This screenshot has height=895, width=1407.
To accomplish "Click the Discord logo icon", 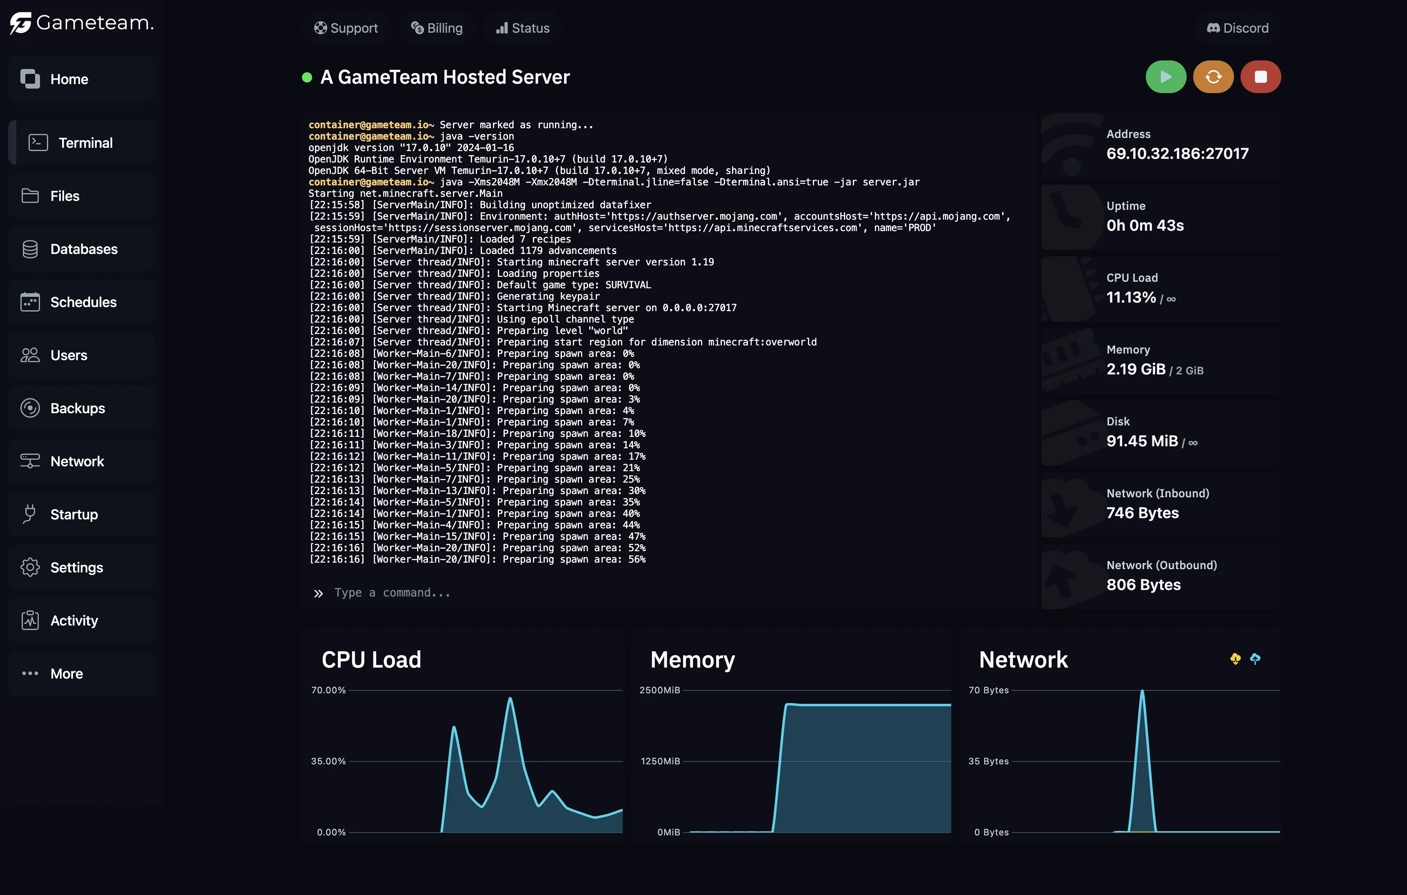I will click(x=1214, y=28).
